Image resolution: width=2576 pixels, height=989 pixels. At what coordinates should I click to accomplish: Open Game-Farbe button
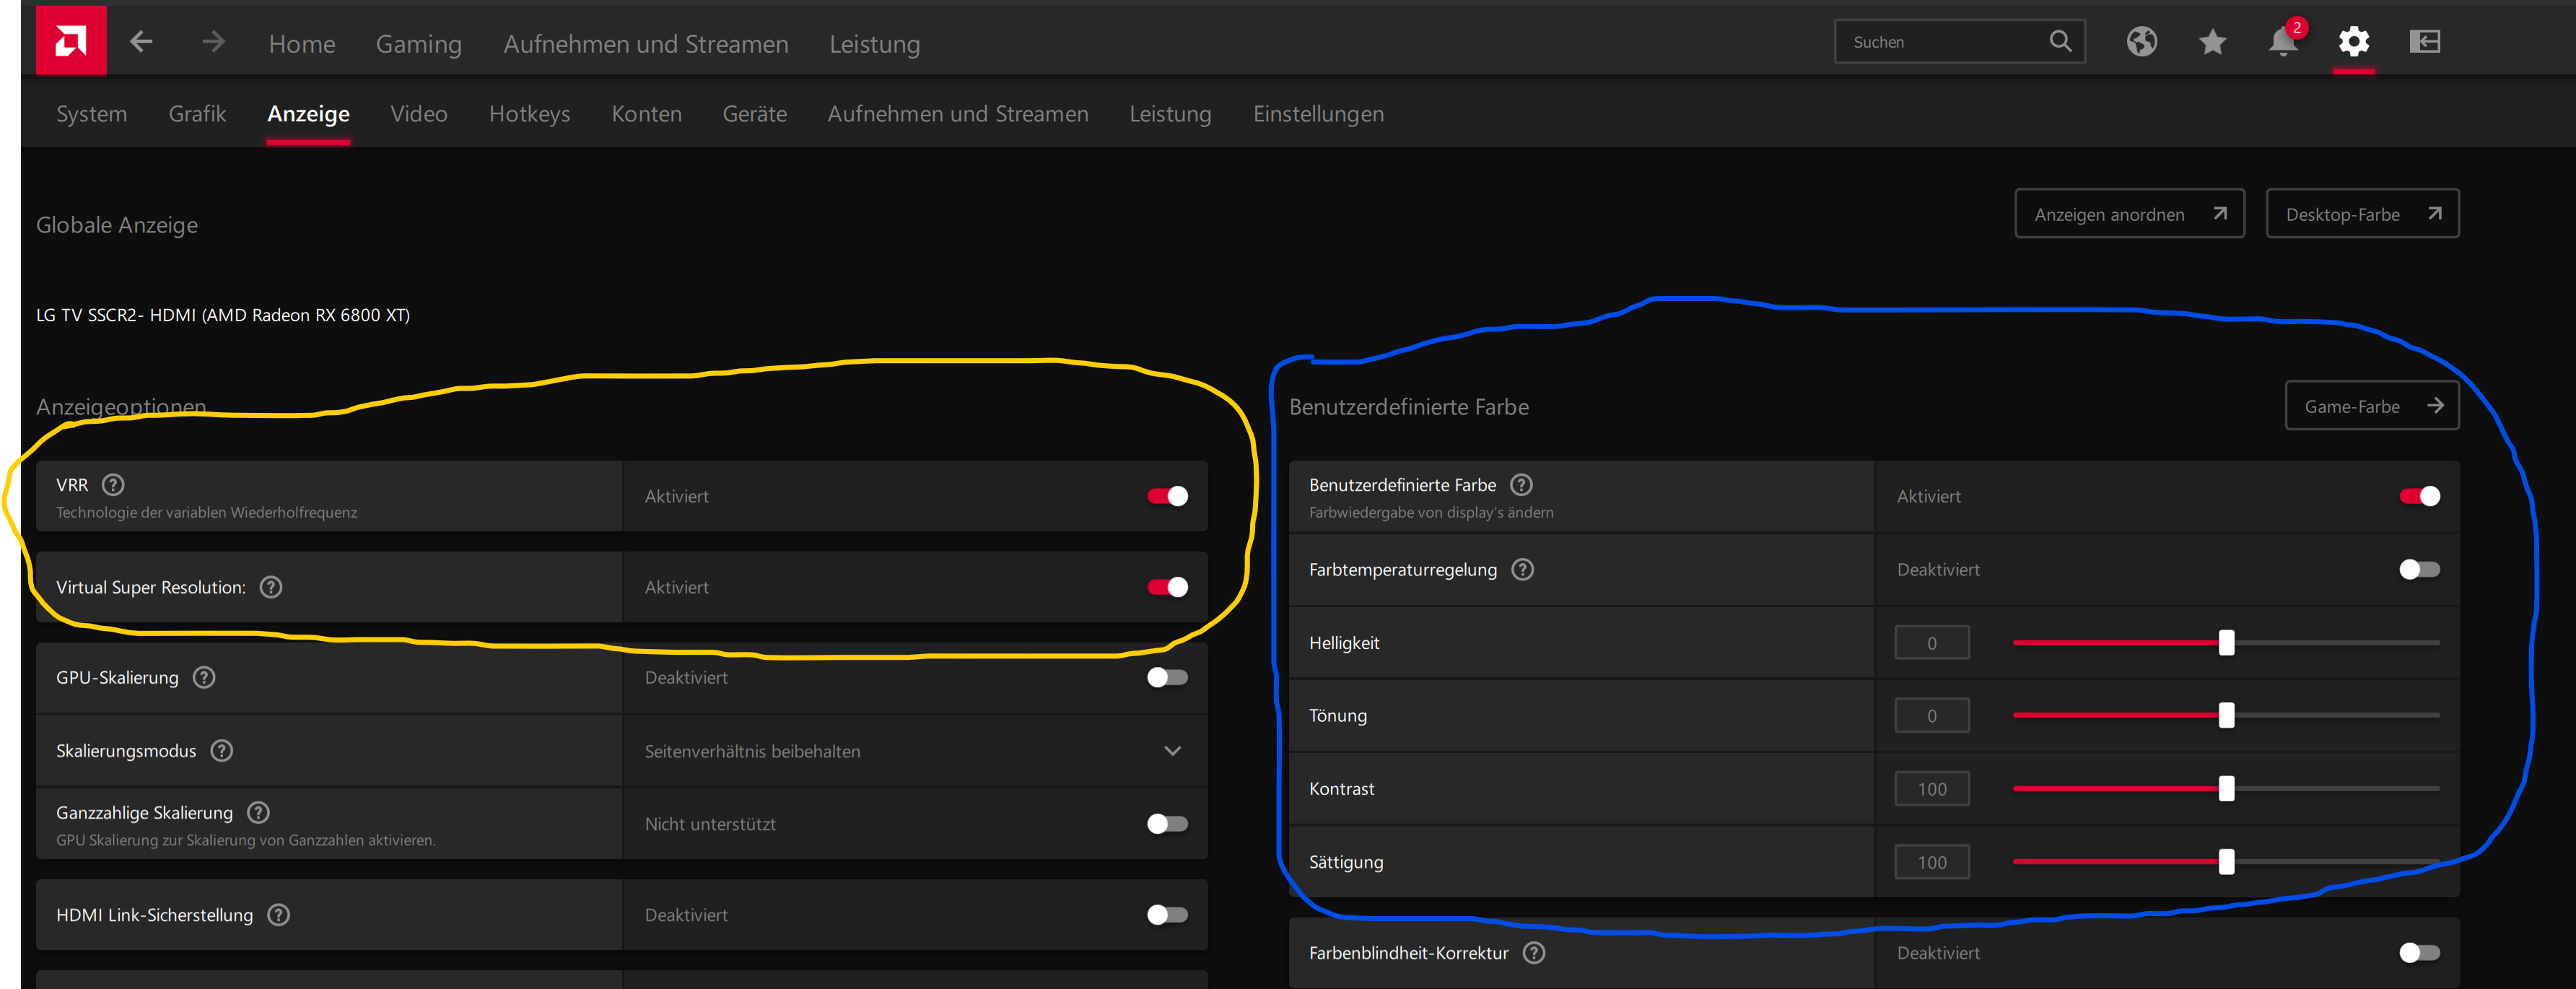coord(2371,406)
